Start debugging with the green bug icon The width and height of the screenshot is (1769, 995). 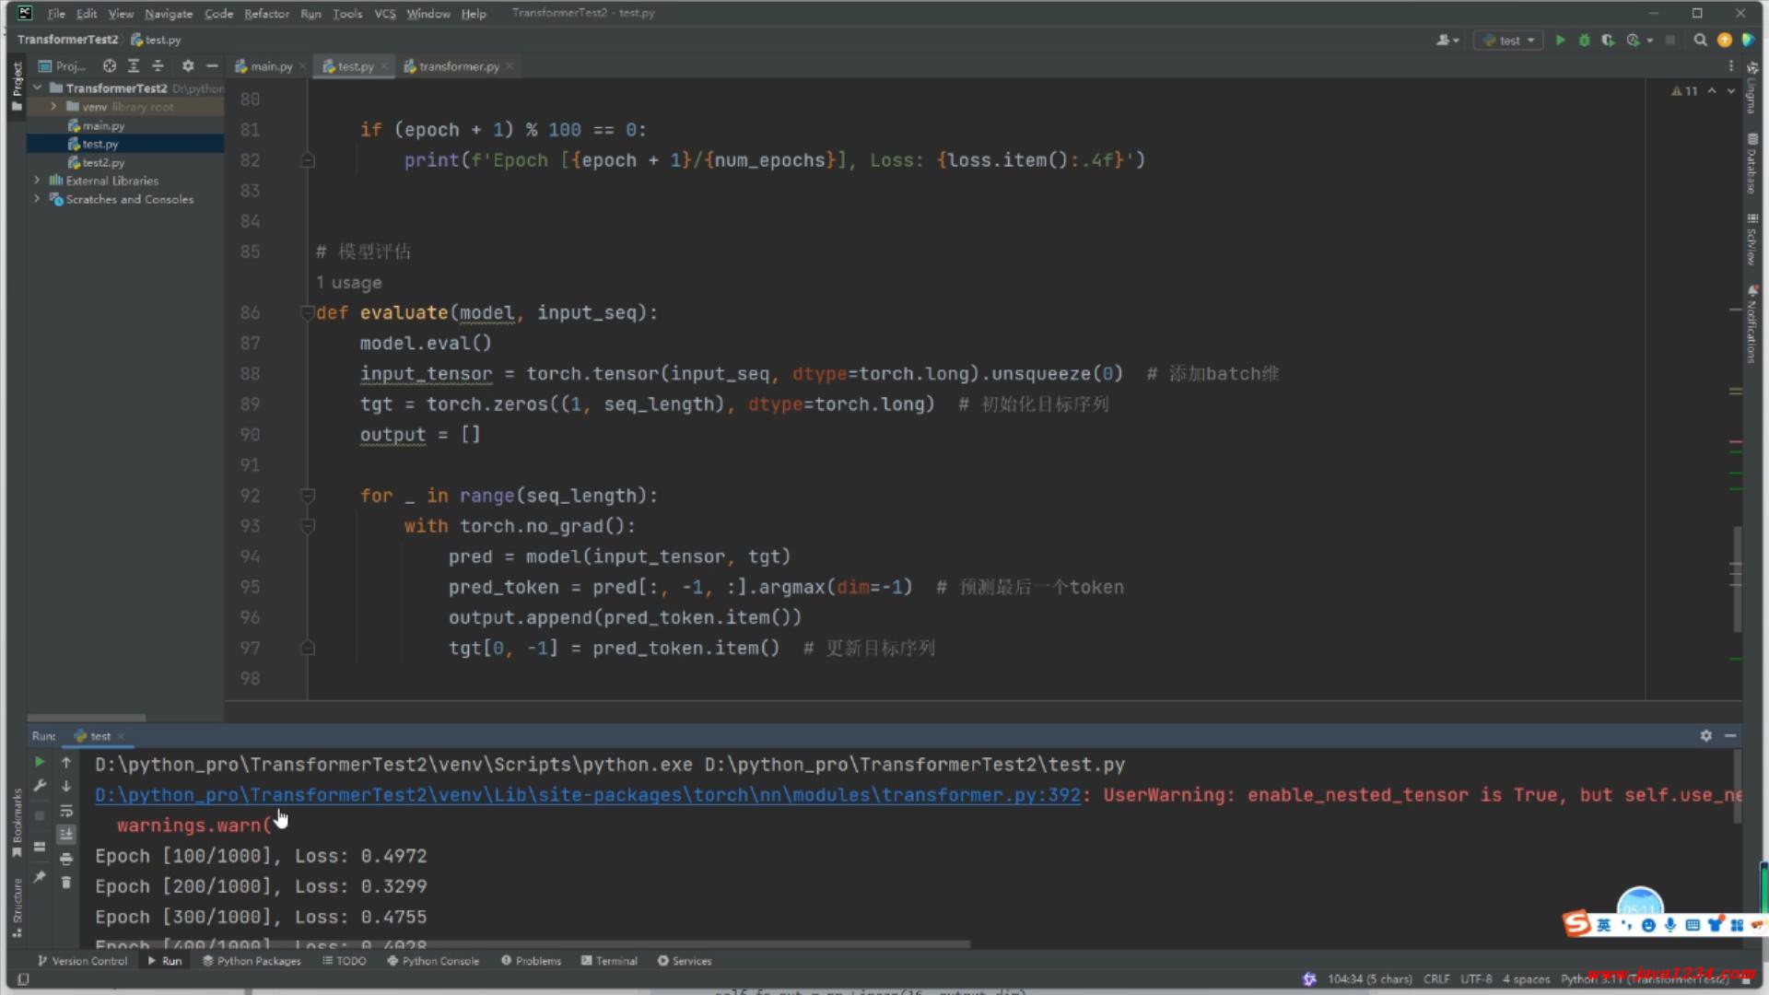tap(1584, 40)
